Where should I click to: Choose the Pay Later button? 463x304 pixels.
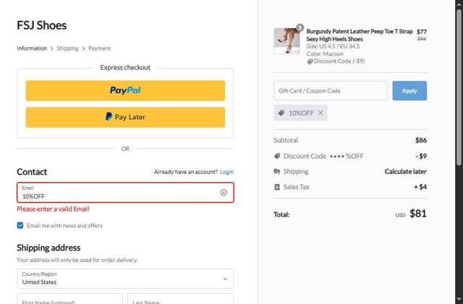[x=125, y=118]
